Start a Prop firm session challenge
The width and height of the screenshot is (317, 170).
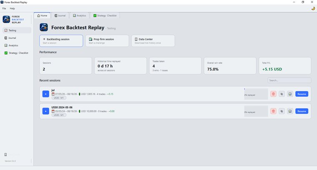tap(107, 41)
